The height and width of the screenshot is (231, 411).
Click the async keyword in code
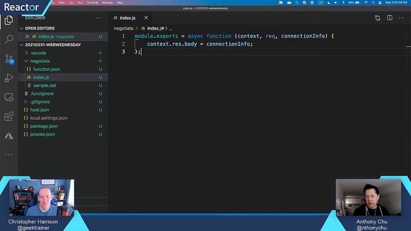(195, 36)
